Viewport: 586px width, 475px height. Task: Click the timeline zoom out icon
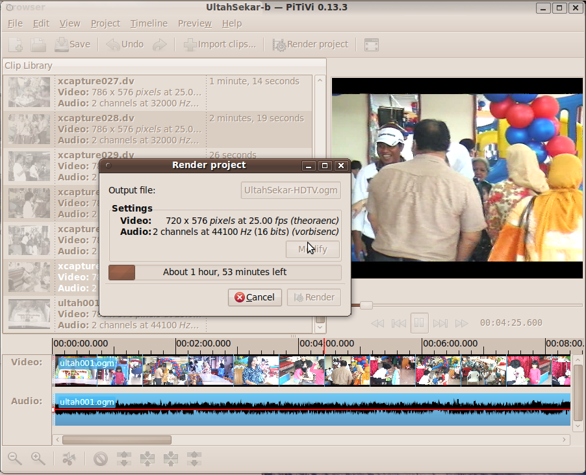click(15, 459)
